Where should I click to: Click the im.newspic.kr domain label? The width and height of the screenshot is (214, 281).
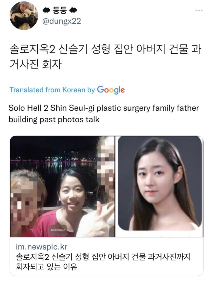click(42, 247)
